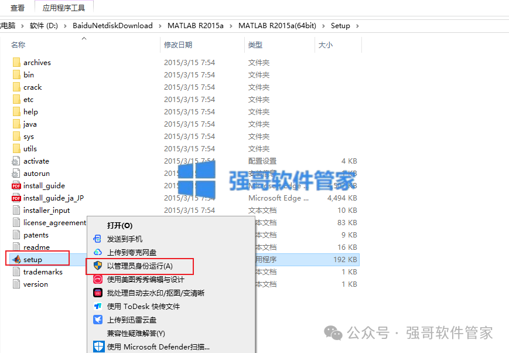Click the autorun file icon

click(x=16, y=174)
